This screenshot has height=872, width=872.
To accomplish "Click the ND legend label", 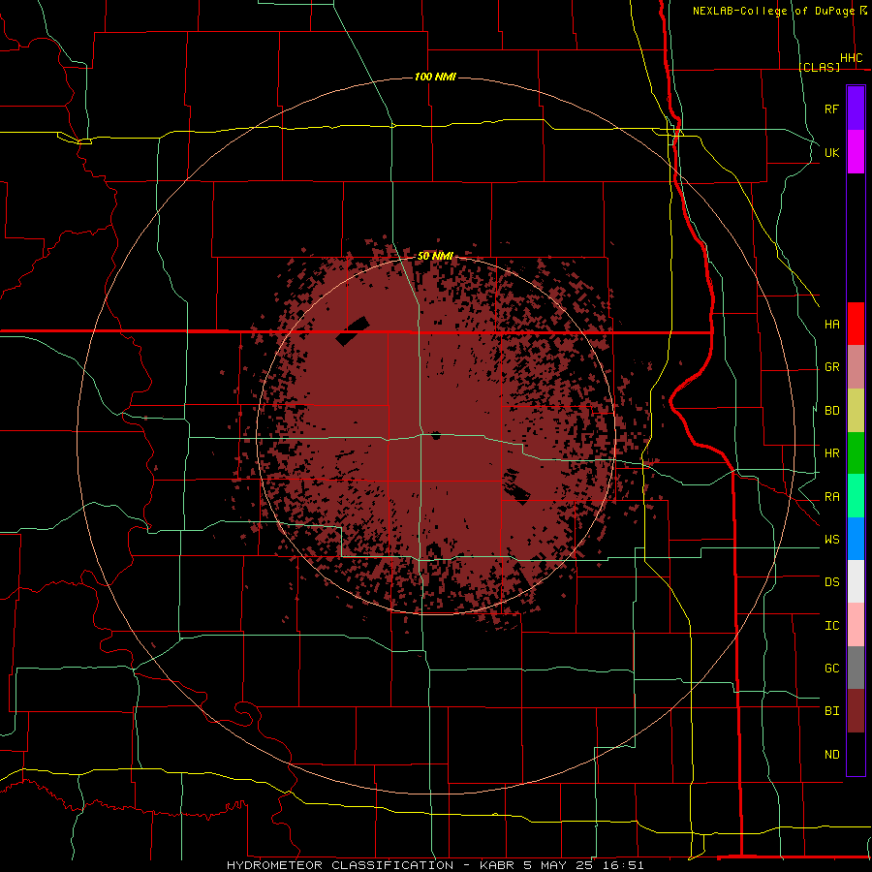I will (831, 755).
